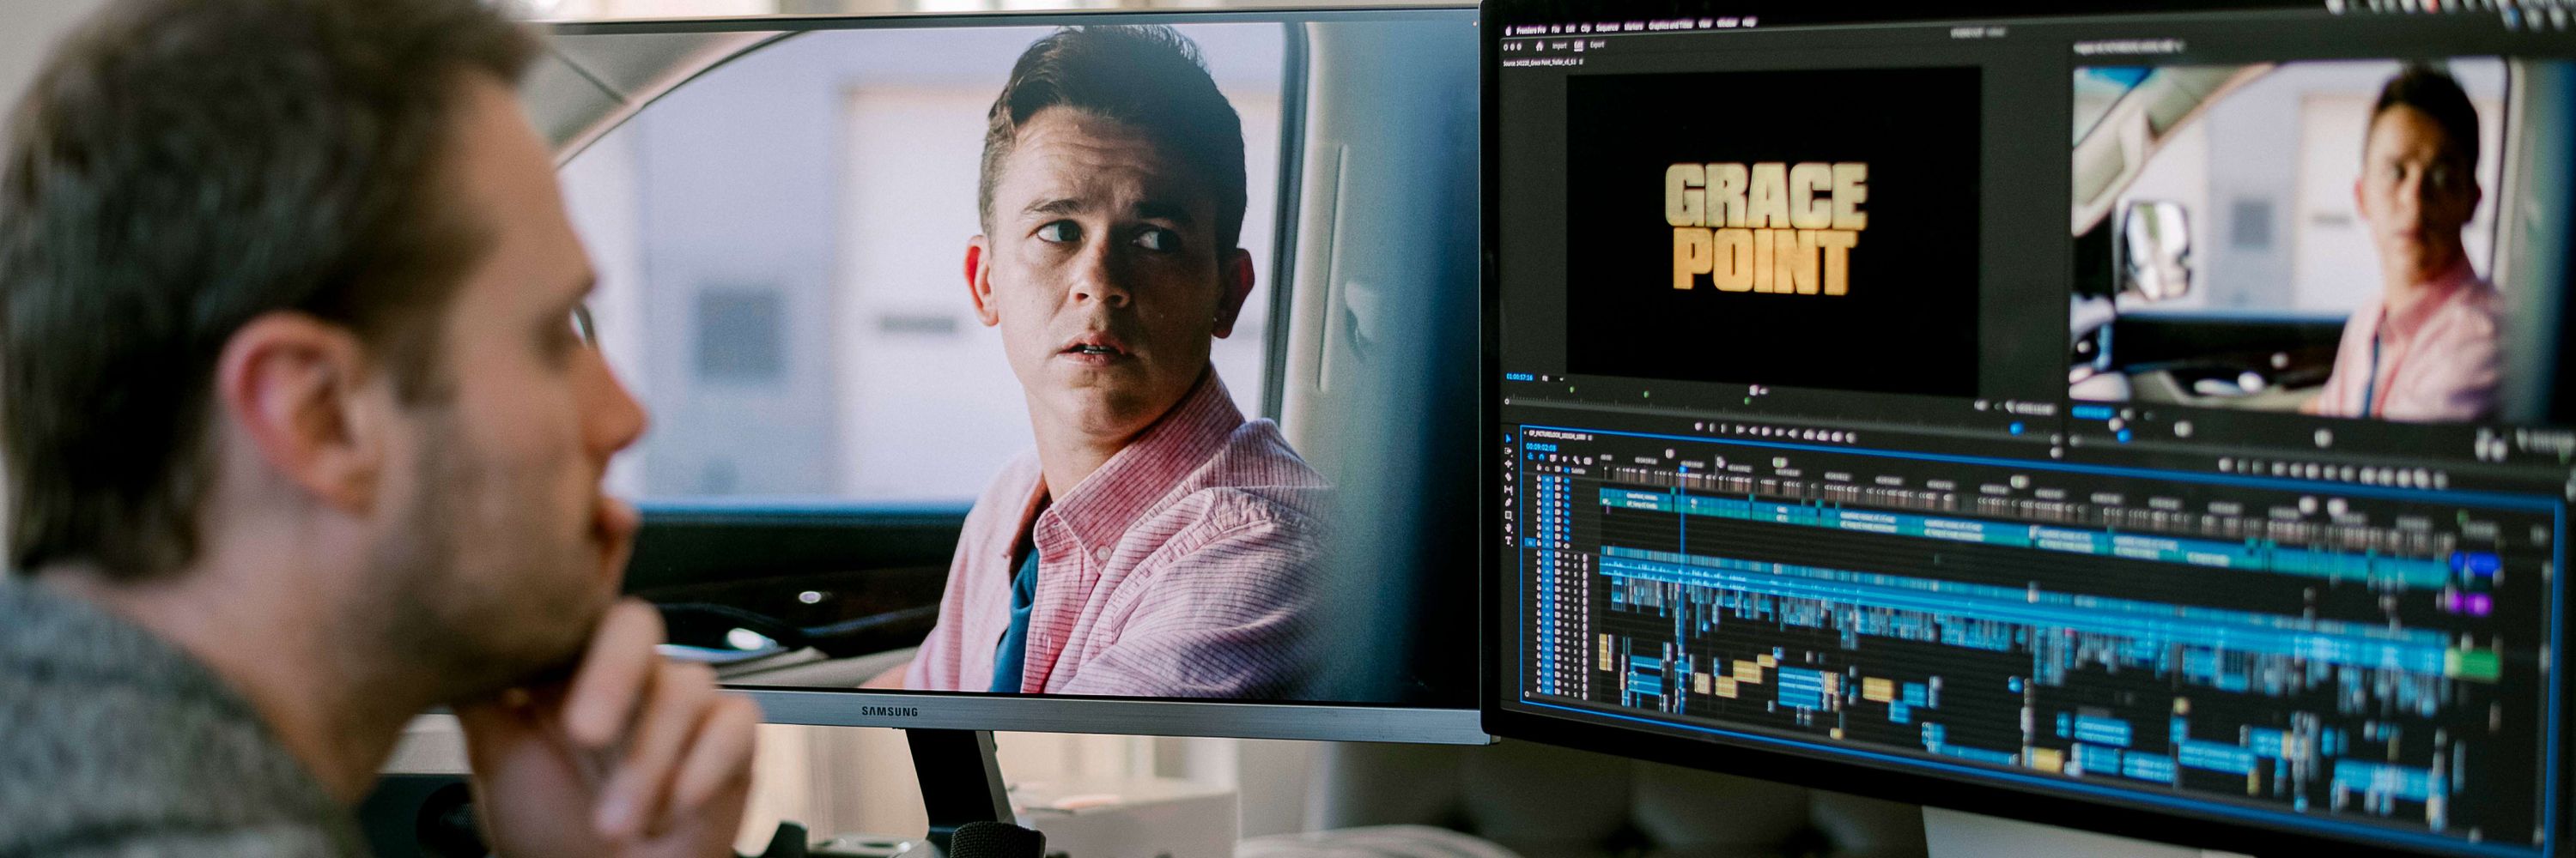This screenshot has width=2576, height=858.
Task: Open the Sequence menu
Action: (1607, 28)
